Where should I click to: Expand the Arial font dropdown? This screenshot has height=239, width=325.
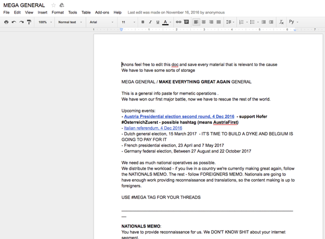click(101, 22)
